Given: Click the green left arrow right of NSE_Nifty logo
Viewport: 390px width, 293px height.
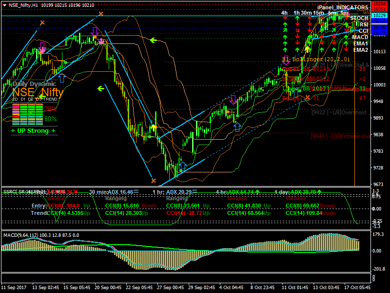Looking at the screenshot, I should pos(100,88).
